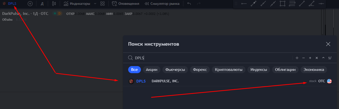This screenshot has width=339, height=109.
Task: Insert the multiplication operator in search
Action: [x=317, y=58]
